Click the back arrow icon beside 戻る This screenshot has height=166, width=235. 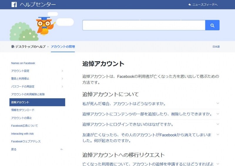62,149
